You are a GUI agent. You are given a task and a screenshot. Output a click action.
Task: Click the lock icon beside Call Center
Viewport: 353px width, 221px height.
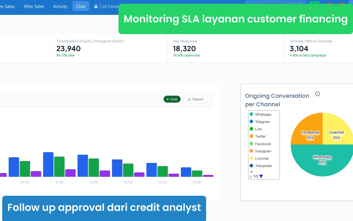(96, 6)
